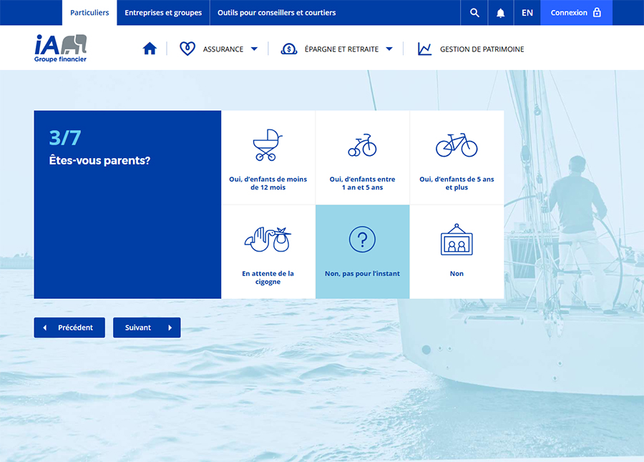Choose the 'Non' answer tile

(x=457, y=251)
